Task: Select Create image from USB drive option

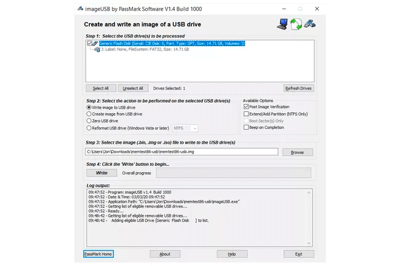Action: click(x=89, y=114)
